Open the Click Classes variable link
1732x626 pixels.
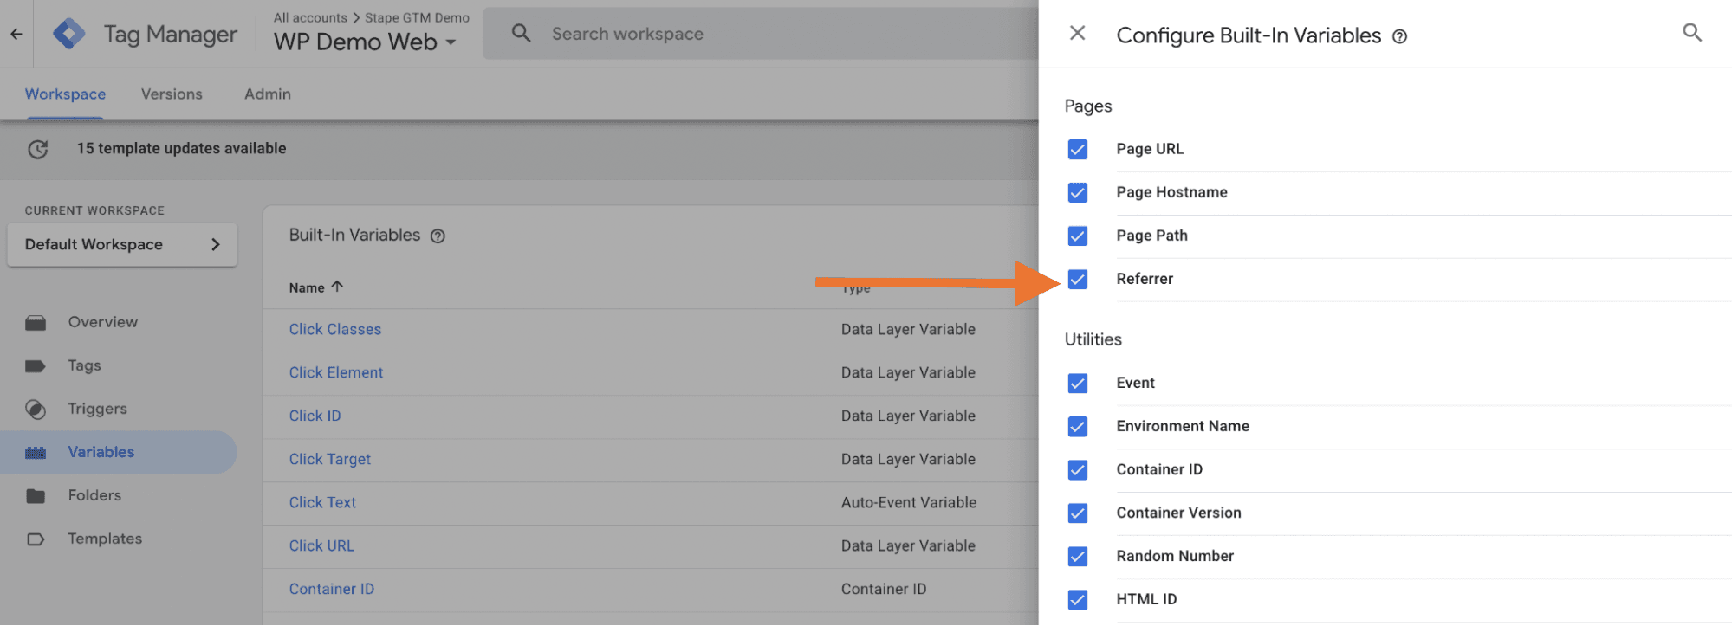click(334, 329)
